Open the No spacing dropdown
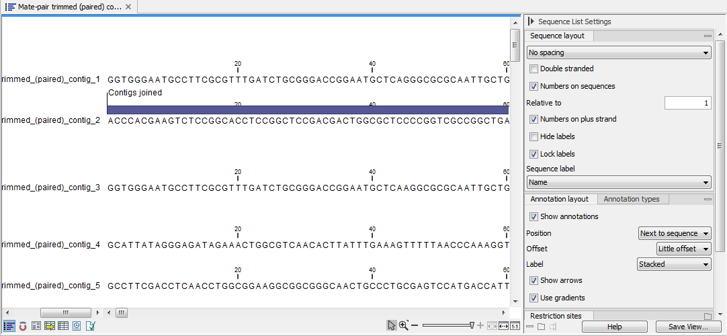The image size is (727, 336). [619, 52]
